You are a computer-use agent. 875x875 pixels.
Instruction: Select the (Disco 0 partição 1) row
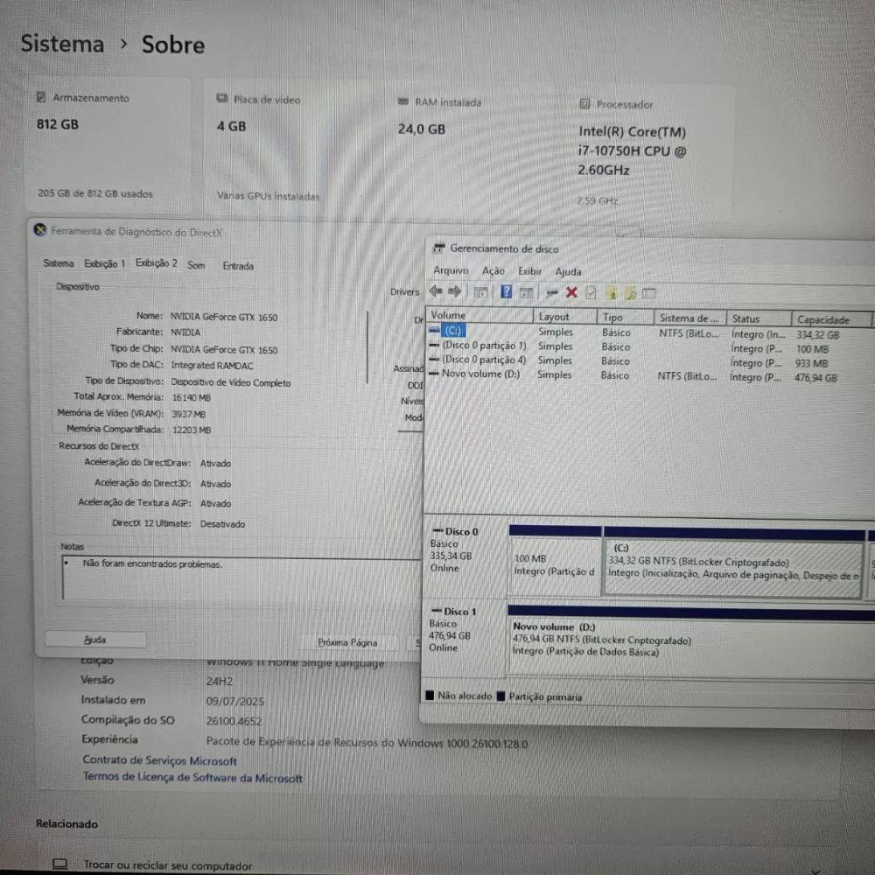tap(484, 346)
